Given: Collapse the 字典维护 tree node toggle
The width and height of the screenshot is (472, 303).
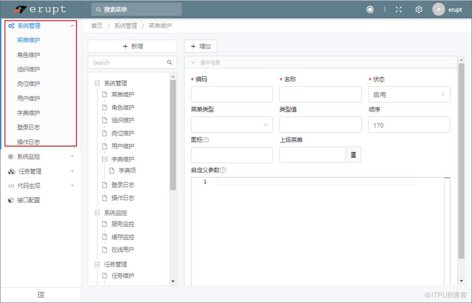Looking at the screenshot, I should (104, 159).
